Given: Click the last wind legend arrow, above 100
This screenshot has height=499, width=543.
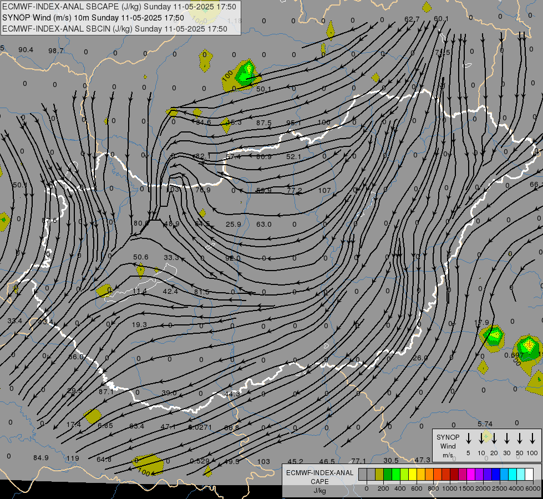Looking at the screenshot, I should pyautogui.click(x=532, y=439).
